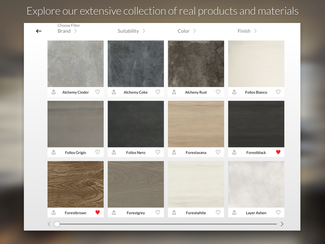Viewport: 325px width, 244px height.
Task: Click the 'Alchemy Cinder' name label
Action: tap(75, 92)
